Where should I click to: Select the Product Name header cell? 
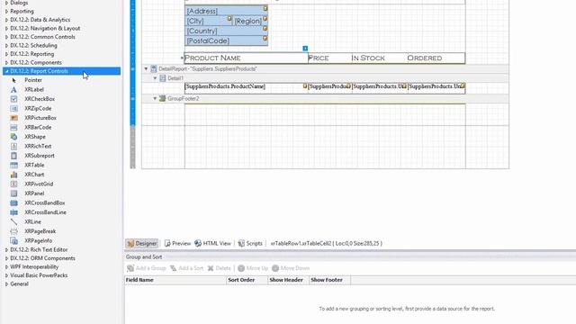click(246, 58)
